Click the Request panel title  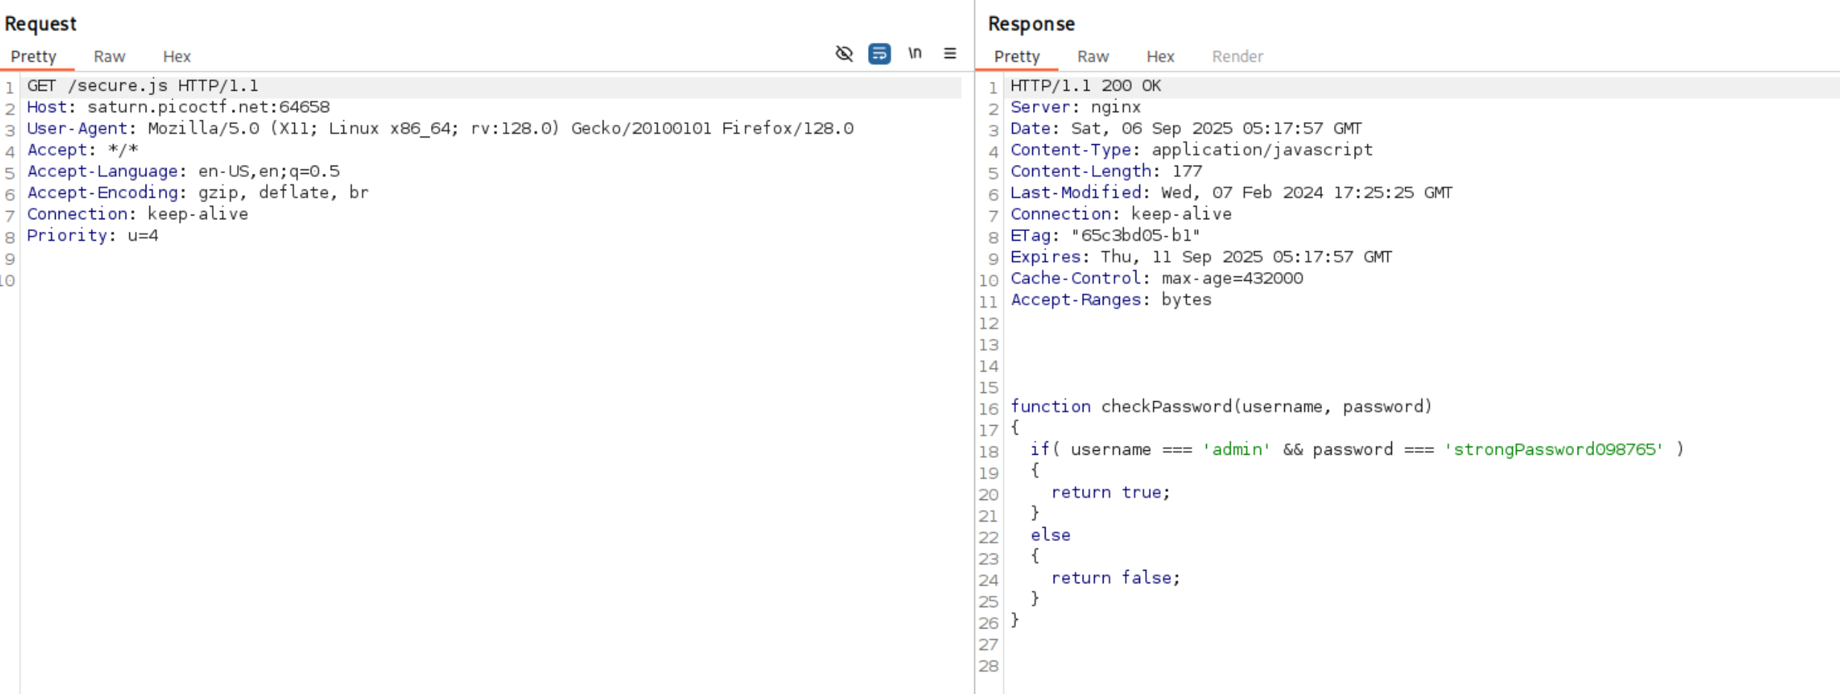pyautogui.click(x=40, y=24)
